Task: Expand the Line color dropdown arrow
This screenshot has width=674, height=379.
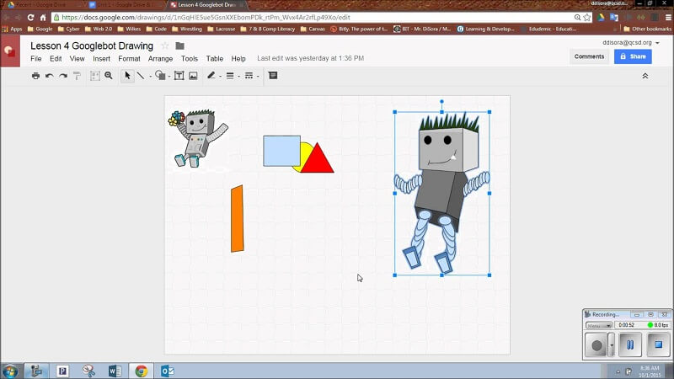Action: click(220, 77)
